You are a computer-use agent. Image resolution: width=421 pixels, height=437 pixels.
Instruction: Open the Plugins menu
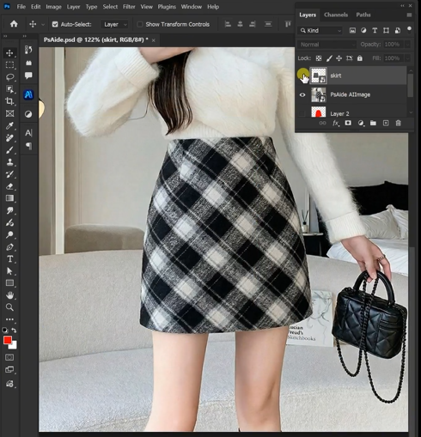pyautogui.click(x=167, y=7)
